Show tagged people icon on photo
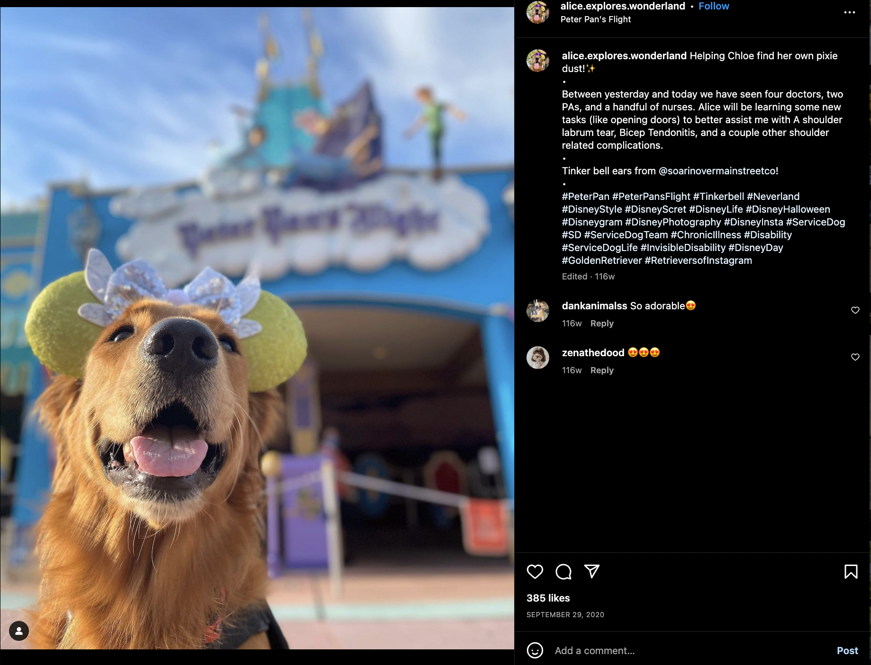The image size is (871, 665). click(19, 631)
